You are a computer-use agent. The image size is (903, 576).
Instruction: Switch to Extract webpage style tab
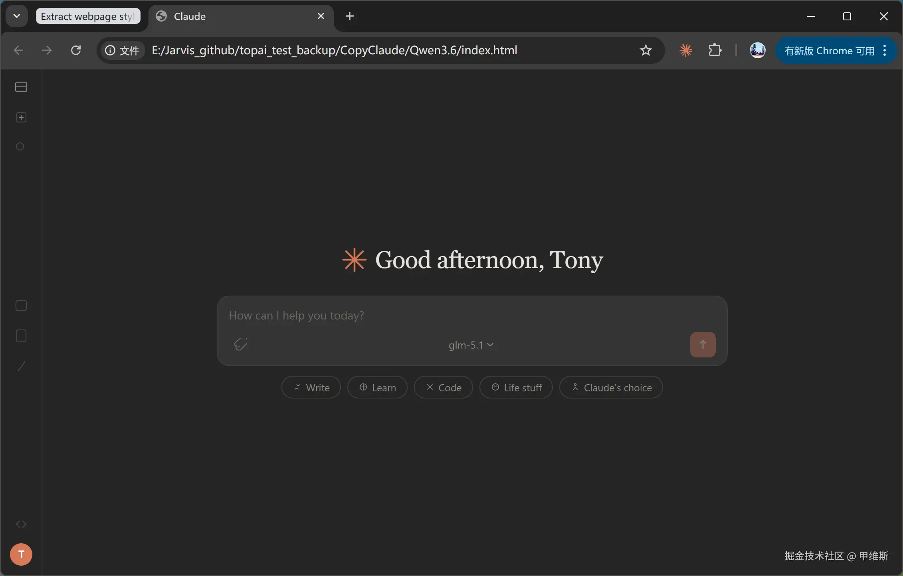click(88, 16)
